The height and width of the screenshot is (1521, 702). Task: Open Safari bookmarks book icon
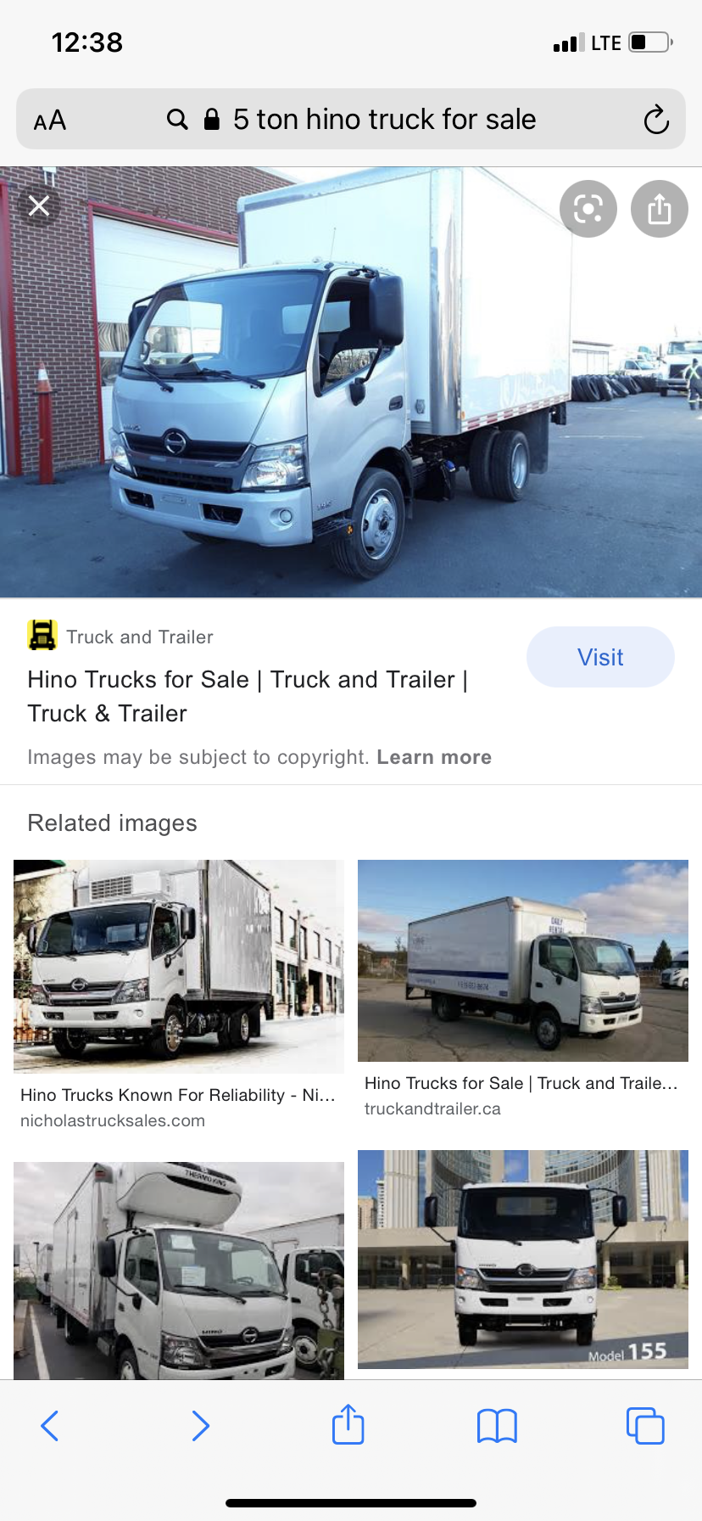click(x=497, y=1426)
